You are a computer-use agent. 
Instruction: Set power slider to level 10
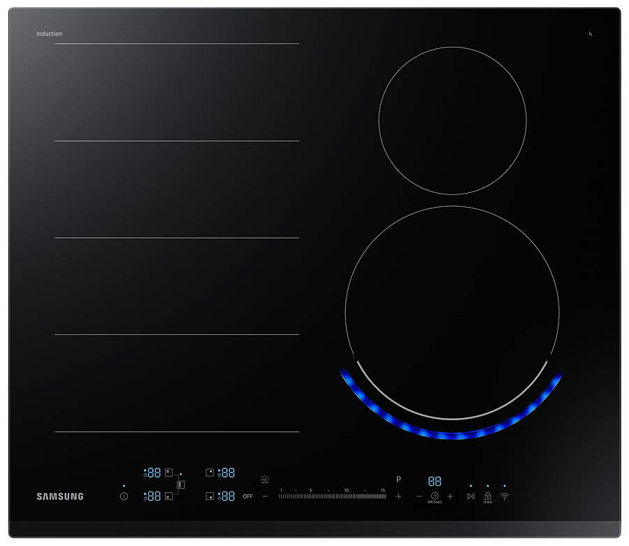click(x=347, y=496)
